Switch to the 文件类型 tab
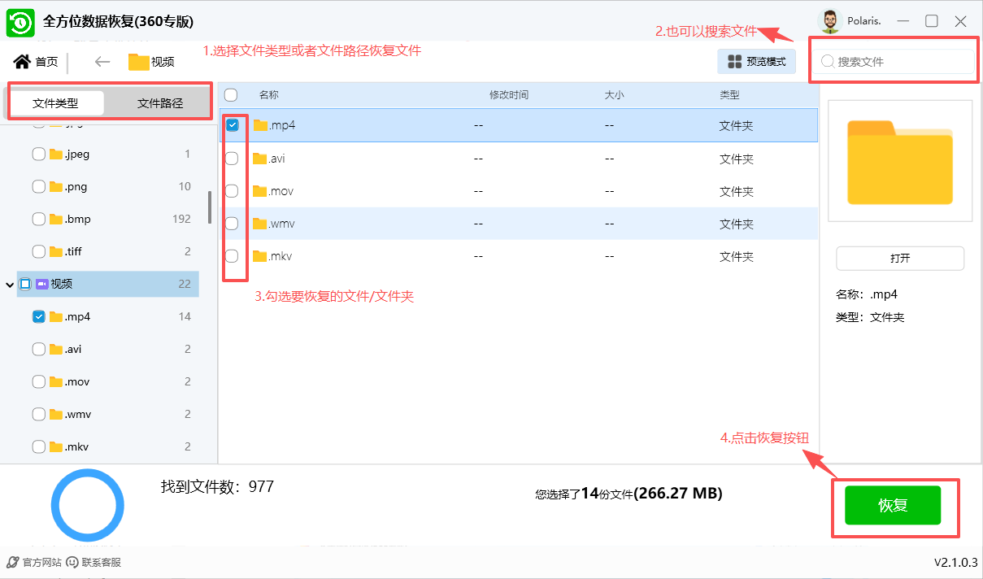983x579 pixels. click(56, 103)
